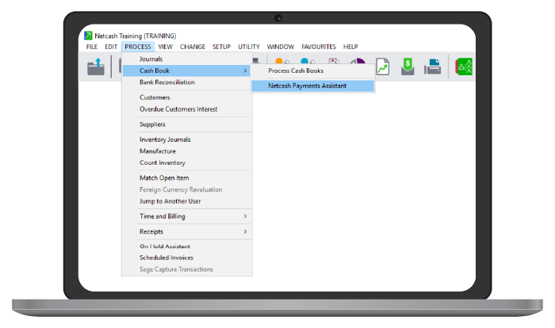Click the green user hierarchy toolbar icon

tap(464, 67)
